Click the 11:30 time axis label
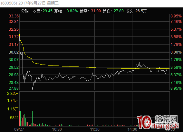Screen dimensions: 183x132 (95, 129)
